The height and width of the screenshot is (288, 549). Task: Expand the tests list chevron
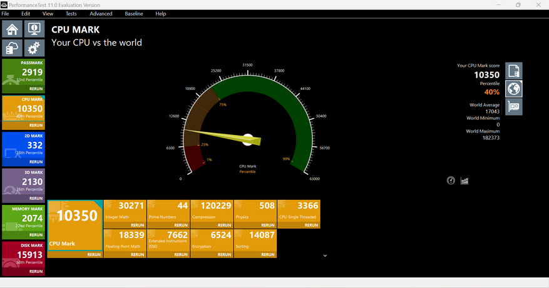325,256
